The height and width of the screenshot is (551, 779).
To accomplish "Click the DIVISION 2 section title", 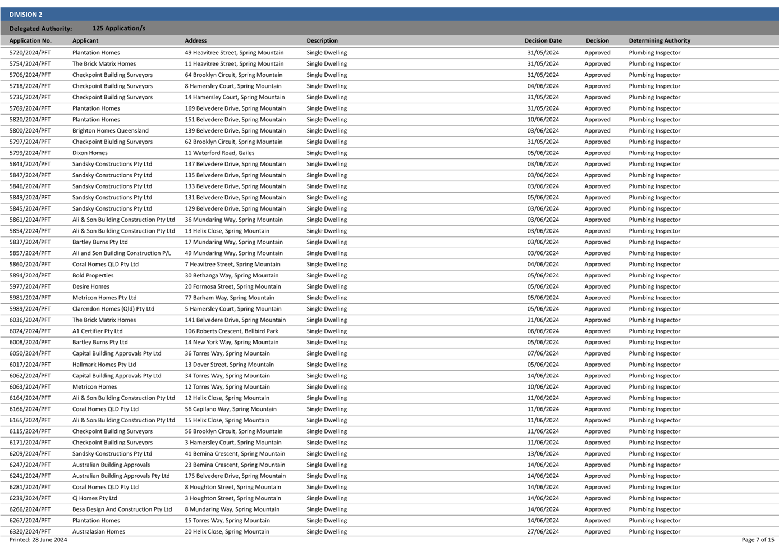I will pos(26,15).
